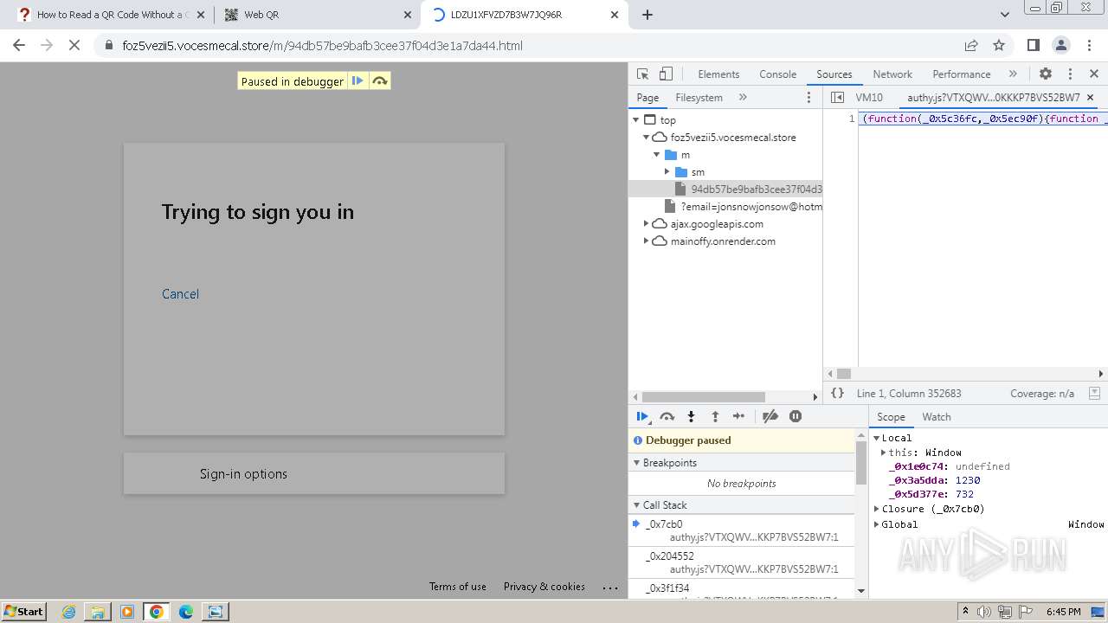Toggle pause on exceptions icon
This screenshot has height=623, width=1108.
point(796,416)
